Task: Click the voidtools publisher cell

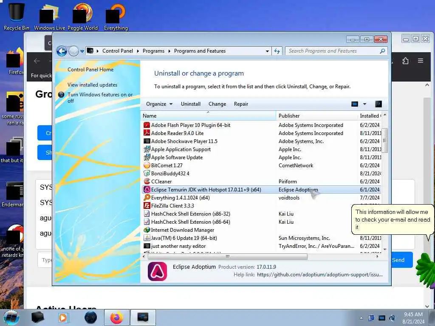Action: pyautogui.click(x=289, y=198)
